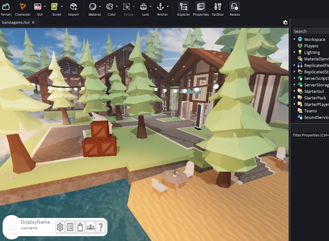Click the Import 3D tool

[74, 10]
